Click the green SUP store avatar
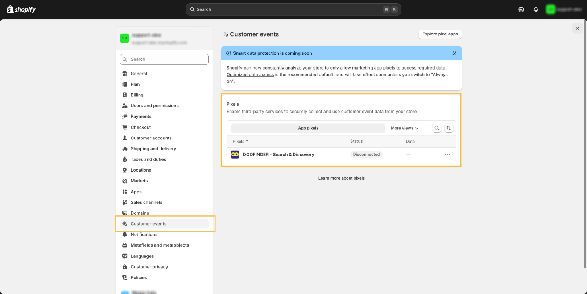The width and height of the screenshot is (587, 294). (x=124, y=38)
